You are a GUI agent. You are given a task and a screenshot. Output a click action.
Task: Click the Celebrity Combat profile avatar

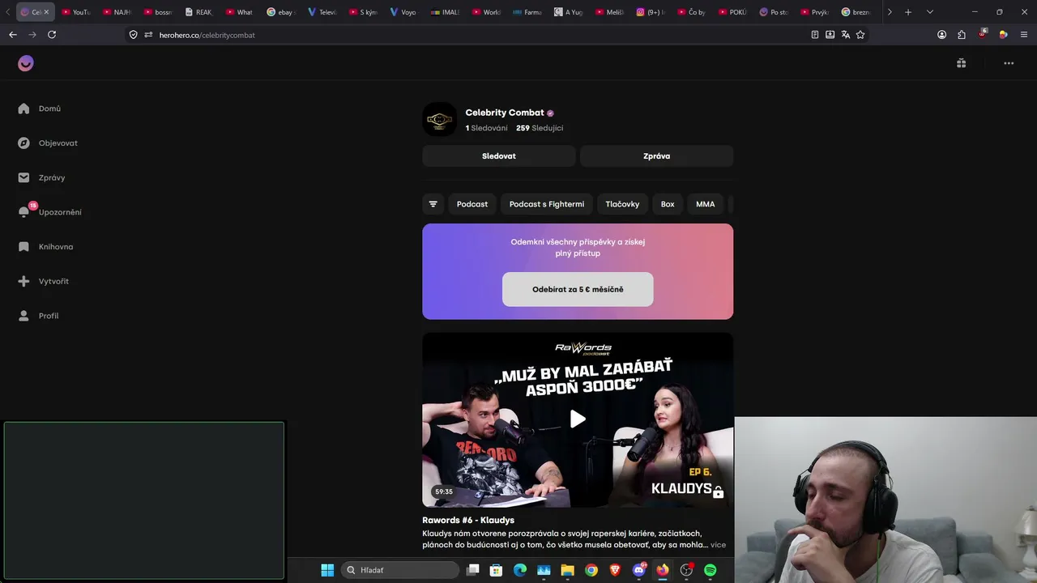pyautogui.click(x=439, y=119)
